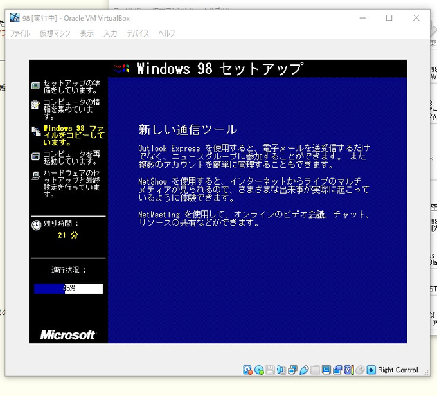437x396 pixels.
Task: Click the Windows 98 セットアップ title
Action: tap(220, 69)
